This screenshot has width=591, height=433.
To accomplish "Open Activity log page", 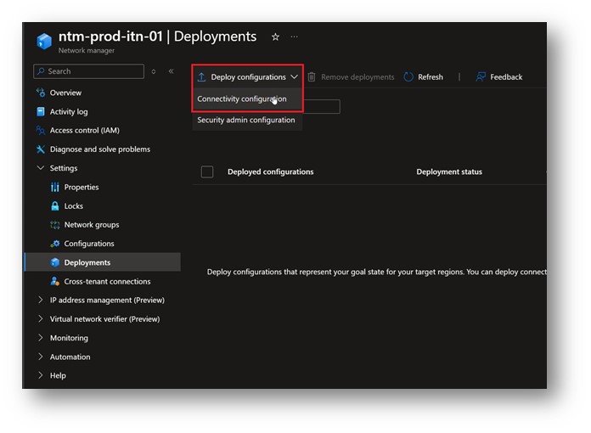I will point(69,111).
